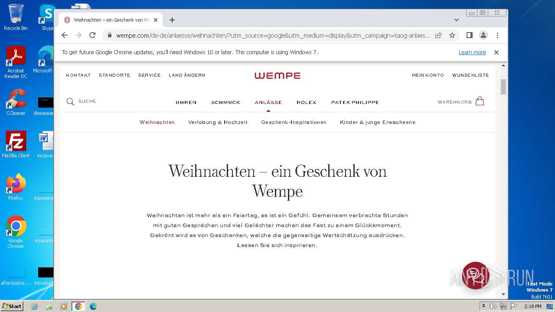The width and height of the screenshot is (555, 312).
Task: Open the Acrobat Reader DC desktop icon
Action: point(16,63)
